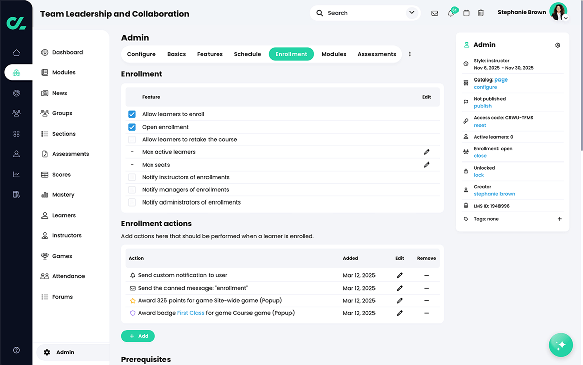583x365 pixels.
Task: Open the search scope dropdown arrow
Action: pyautogui.click(x=411, y=12)
